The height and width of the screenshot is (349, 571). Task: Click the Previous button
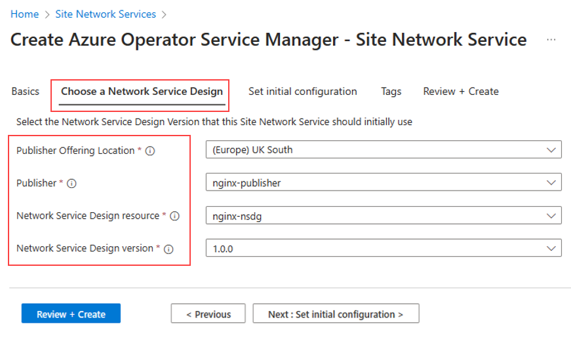(208, 314)
